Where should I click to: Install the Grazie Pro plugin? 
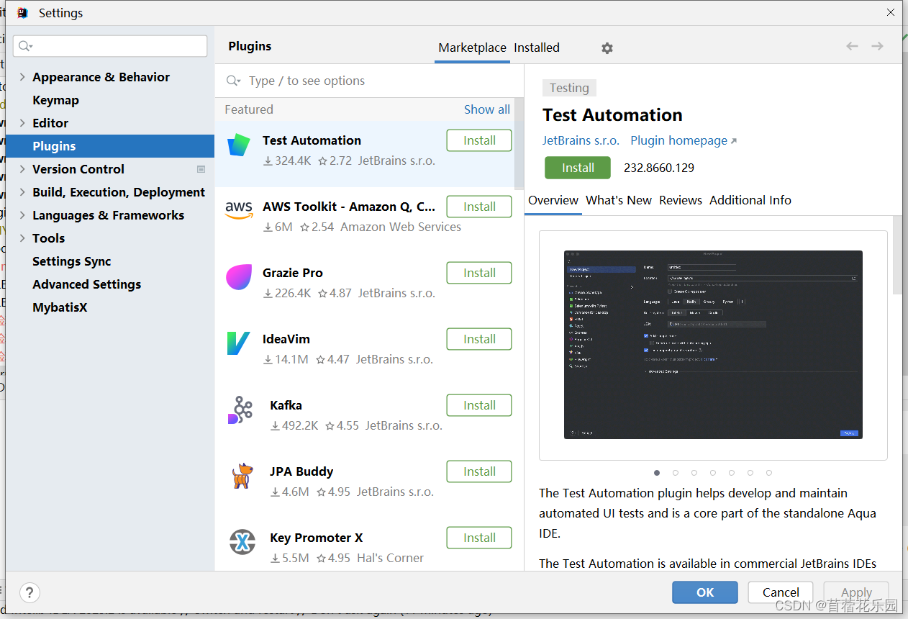coord(479,273)
